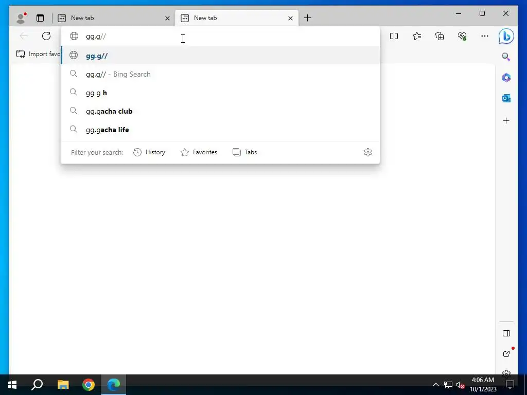Viewport: 527px width, 395px height.
Task: Click the Microsoft Edge taskbar icon
Action: click(114, 385)
